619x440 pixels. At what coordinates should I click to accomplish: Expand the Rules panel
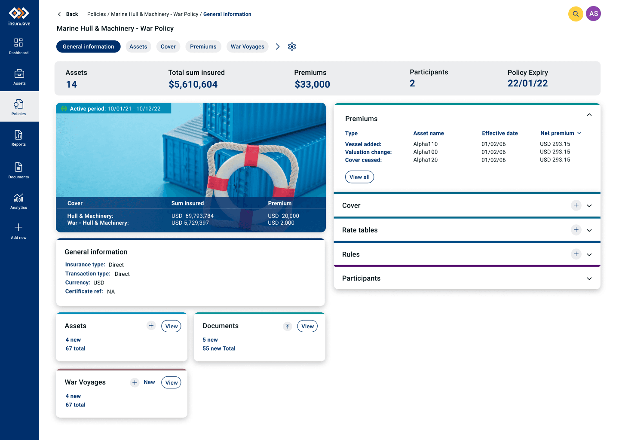tap(589, 254)
